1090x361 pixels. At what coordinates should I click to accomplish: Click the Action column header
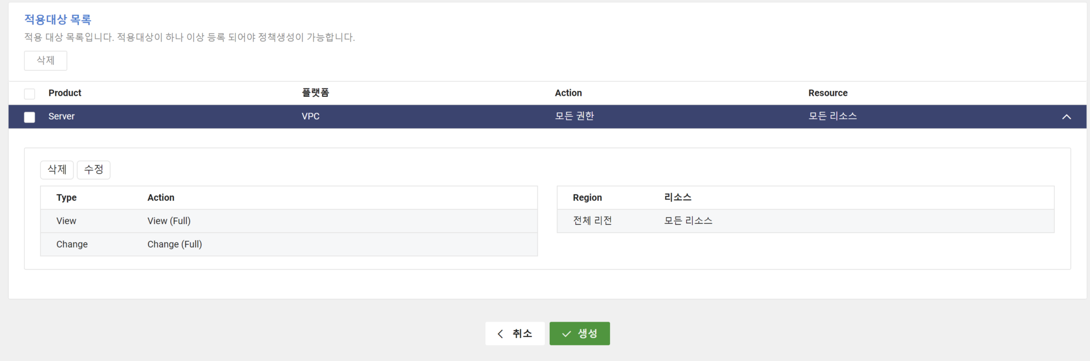coord(568,93)
